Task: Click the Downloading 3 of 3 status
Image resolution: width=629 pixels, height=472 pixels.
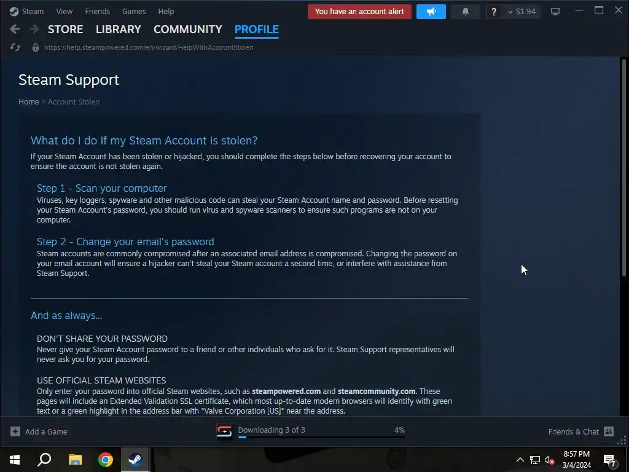Action: click(x=272, y=430)
